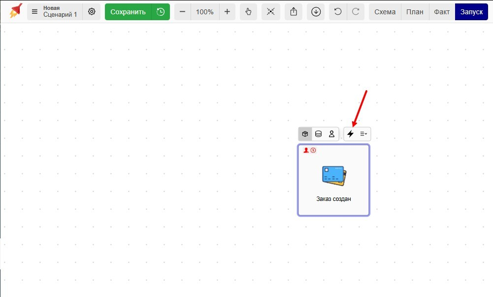Screen dimensions: 493x297
Task: Redo the last action
Action: 356,12
